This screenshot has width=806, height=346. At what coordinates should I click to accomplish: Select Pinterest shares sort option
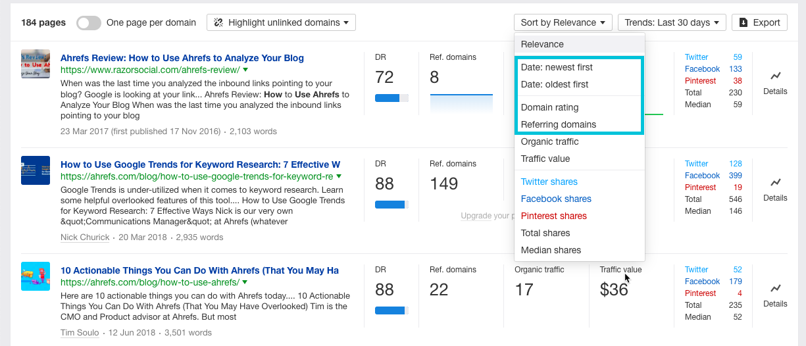tap(580, 216)
